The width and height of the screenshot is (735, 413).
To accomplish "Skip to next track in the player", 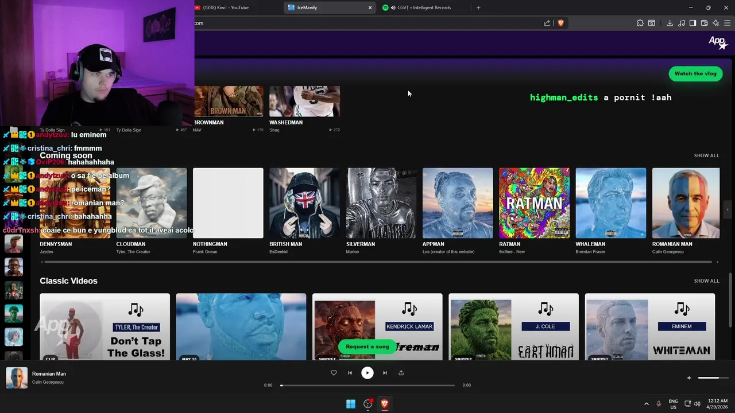I will (x=385, y=373).
